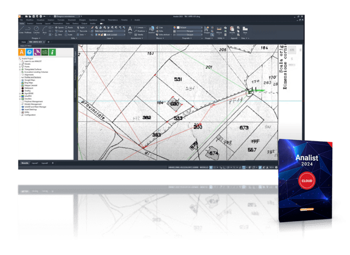Add a new layout with plus button
The image size is (350, 255).
[53, 163]
